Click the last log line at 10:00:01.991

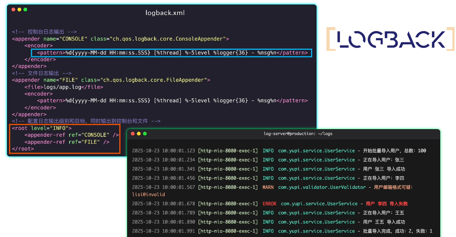[x=282, y=231]
